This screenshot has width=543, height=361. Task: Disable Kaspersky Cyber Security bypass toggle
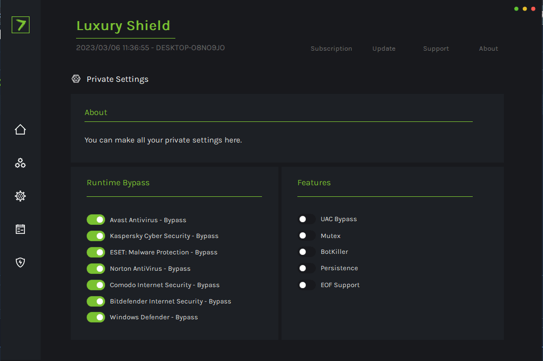(96, 236)
